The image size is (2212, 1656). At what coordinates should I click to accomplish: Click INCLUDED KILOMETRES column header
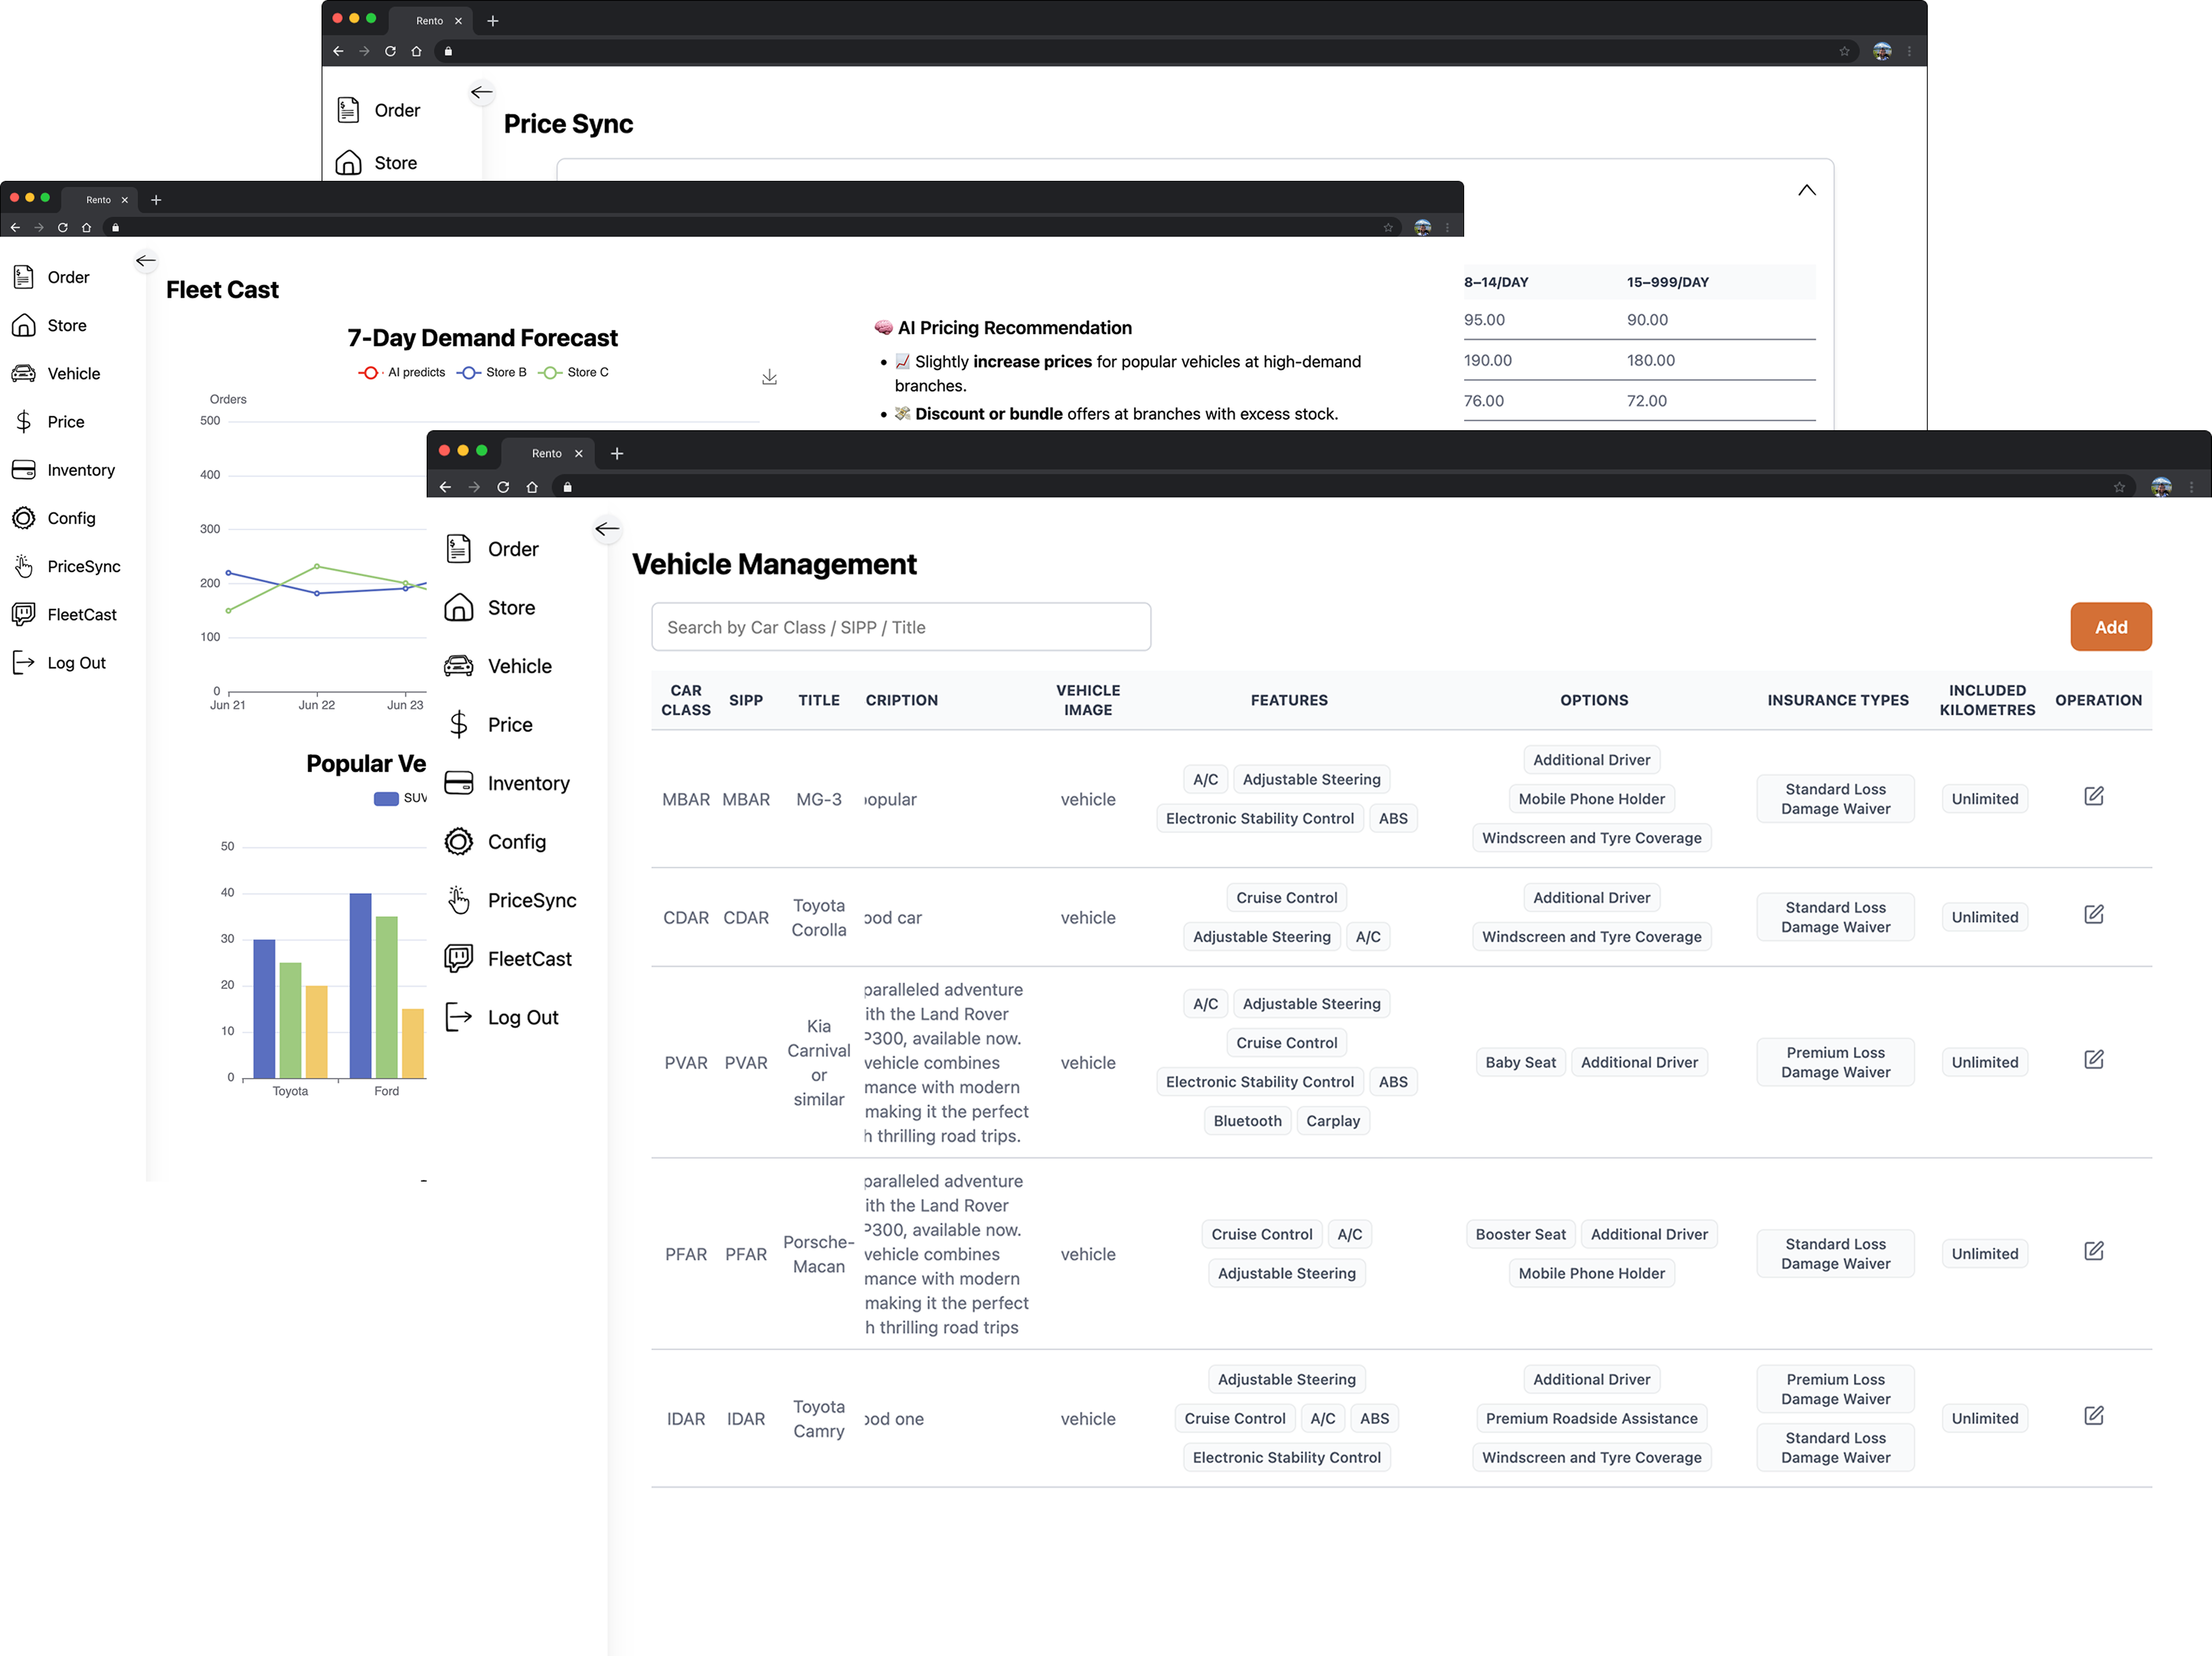click(1986, 700)
